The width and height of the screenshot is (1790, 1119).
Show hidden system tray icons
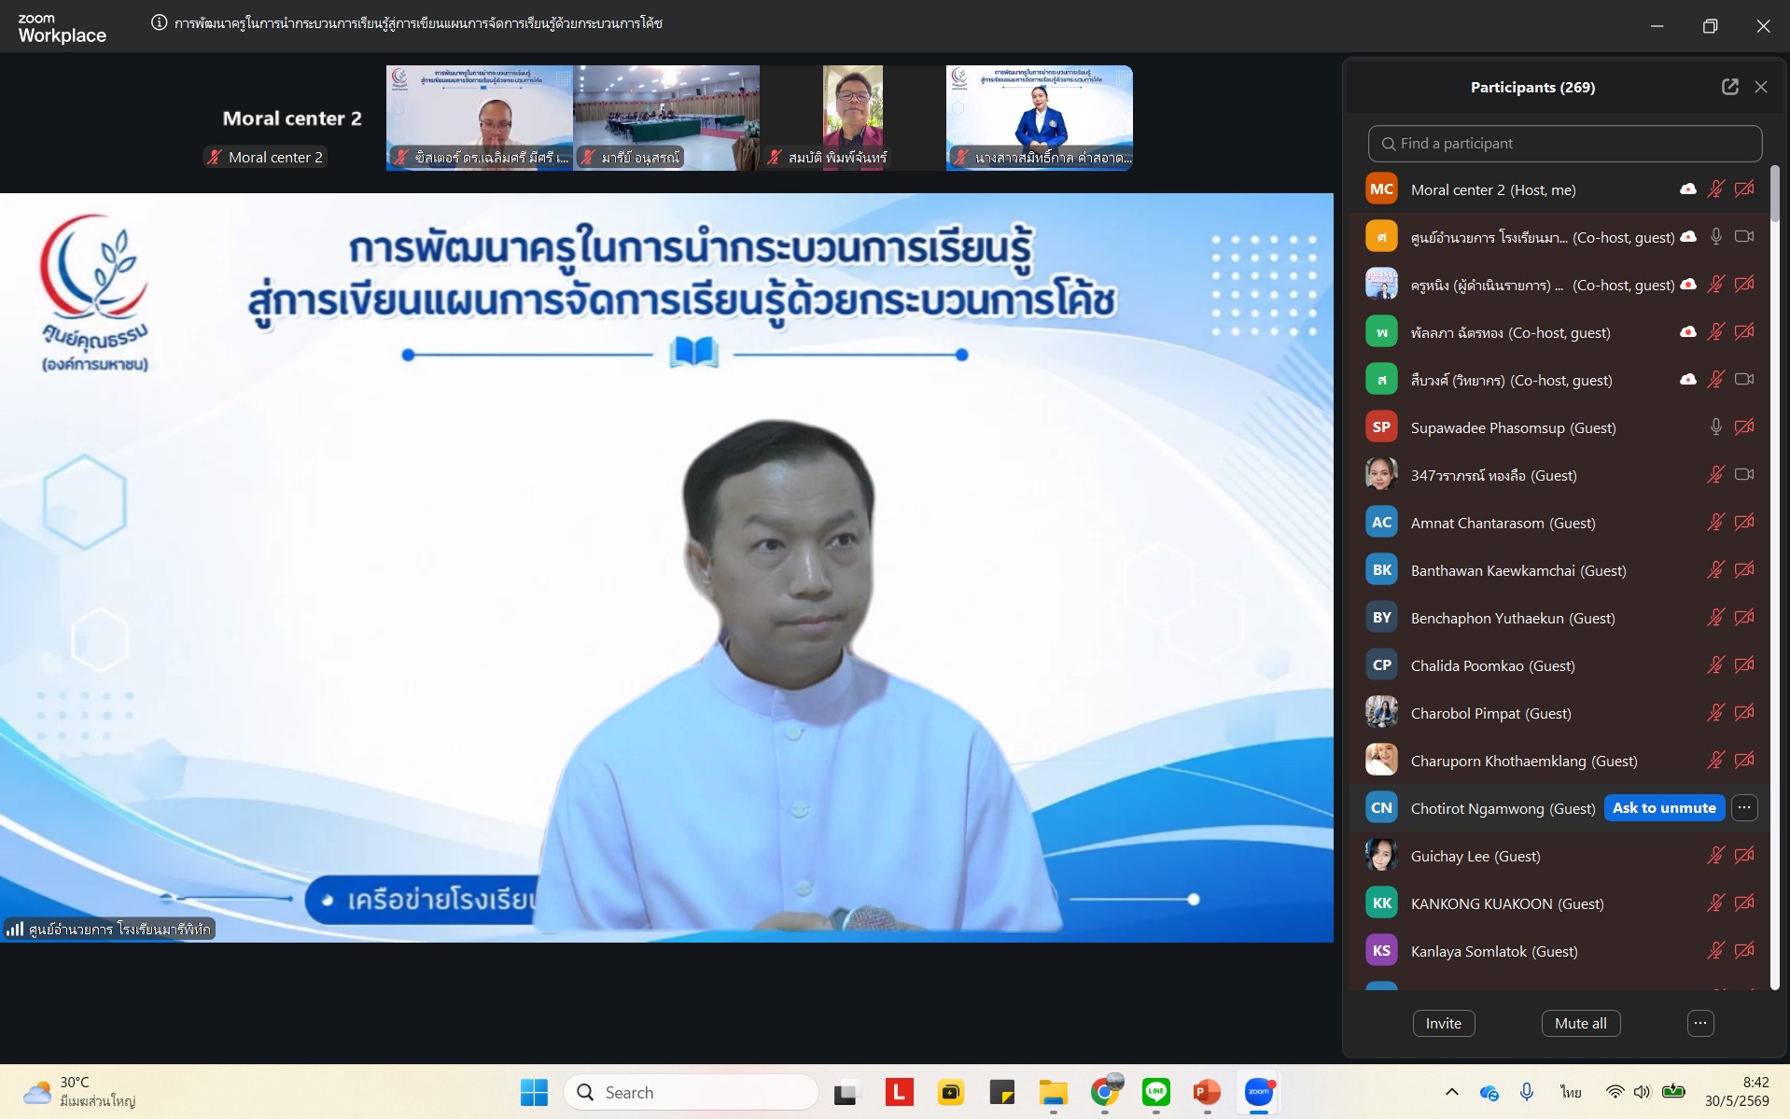pyautogui.click(x=1451, y=1092)
